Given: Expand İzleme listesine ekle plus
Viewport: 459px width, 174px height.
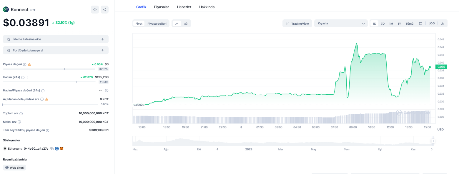Looking at the screenshot, I should pyautogui.click(x=102, y=39).
